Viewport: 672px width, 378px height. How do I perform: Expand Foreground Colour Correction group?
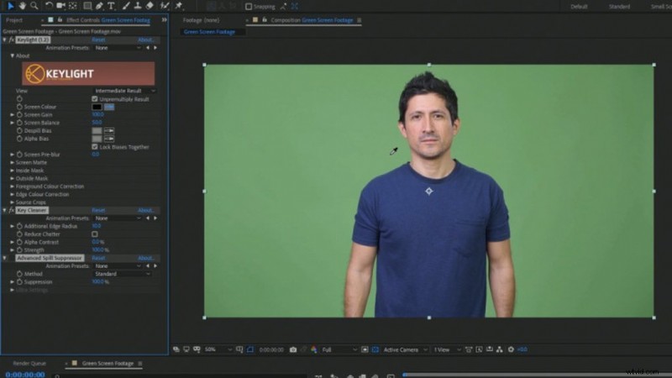12,186
